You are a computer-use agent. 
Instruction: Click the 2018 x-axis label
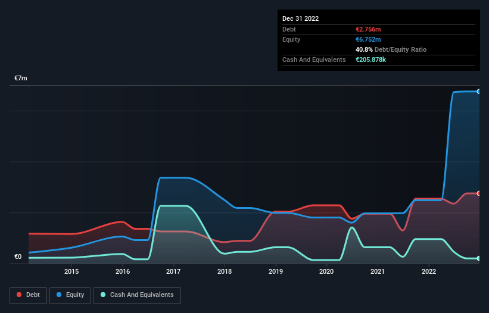tap(225, 271)
